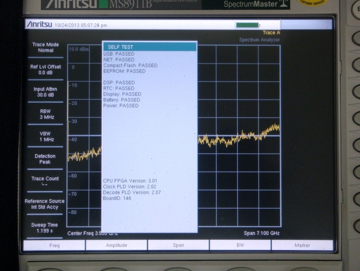Click the 10.0 dBm reference level label
This screenshot has width=360, height=271.
(79, 49)
